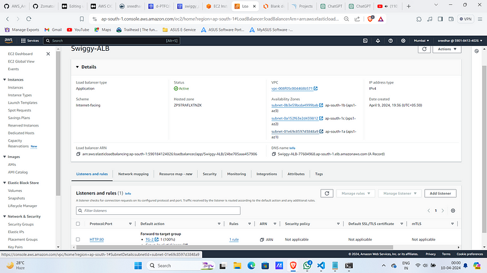This screenshot has height=273, width=487.
Task: Open Brave Shields icon
Action: pos(370,19)
